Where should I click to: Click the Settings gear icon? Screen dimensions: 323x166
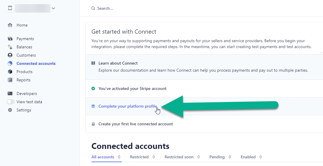(10, 110)
